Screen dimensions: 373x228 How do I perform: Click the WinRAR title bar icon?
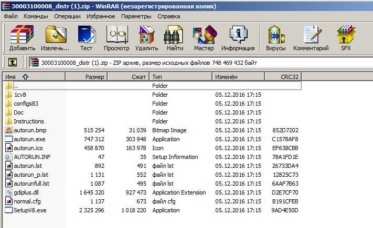point(6,6)
